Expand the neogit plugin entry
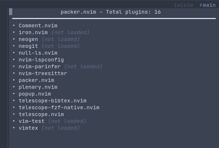Viewport: 219px width, 148px height. point(29,46)
